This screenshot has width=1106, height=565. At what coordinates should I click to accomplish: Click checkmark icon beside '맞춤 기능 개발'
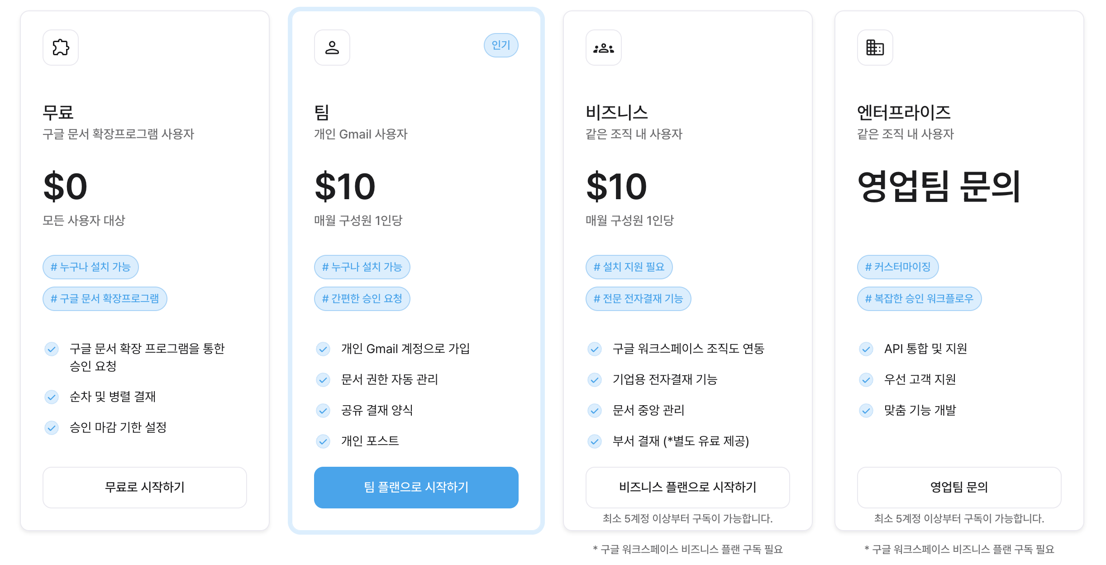[866, 411]
